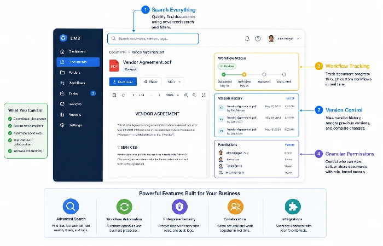Click the red PDF file icon
383x246 pixels.
click(x=114, y=66)
